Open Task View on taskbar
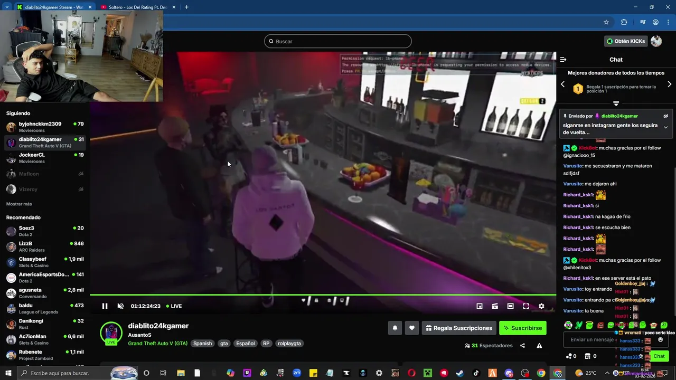676x380 pixels. coord(163,373)
